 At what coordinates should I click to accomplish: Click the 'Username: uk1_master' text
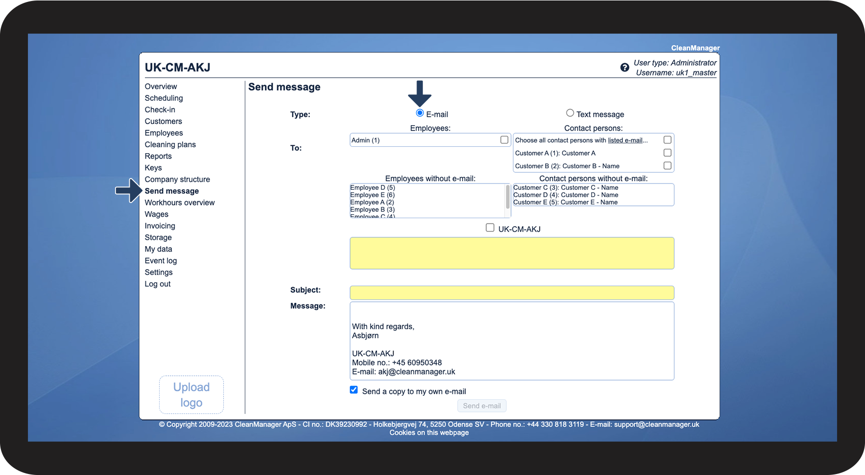click(x=676, y=73)
